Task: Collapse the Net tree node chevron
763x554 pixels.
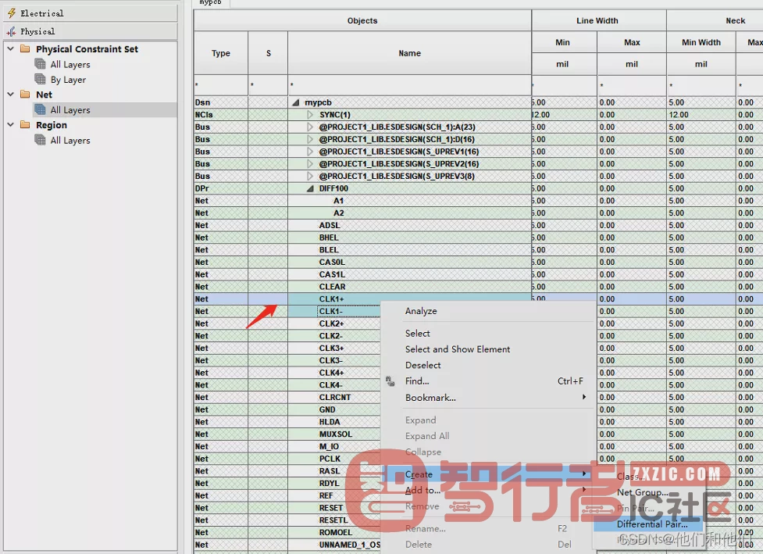Action: click(10, 95)
